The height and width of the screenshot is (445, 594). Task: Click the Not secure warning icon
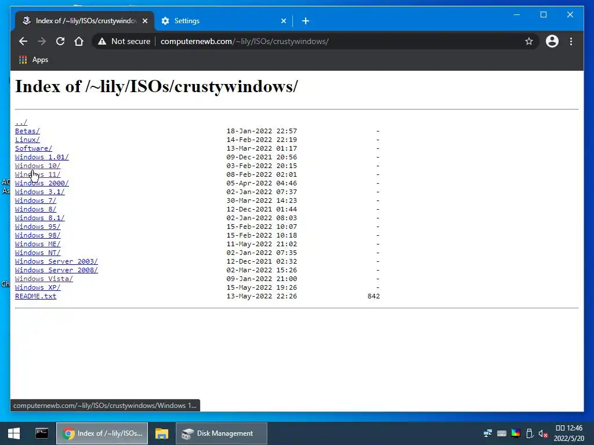102,42
